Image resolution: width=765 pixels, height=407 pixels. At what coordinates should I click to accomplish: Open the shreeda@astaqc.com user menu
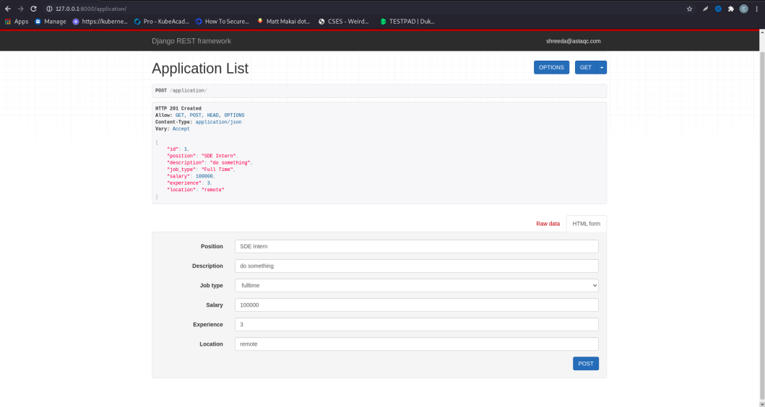574,41
